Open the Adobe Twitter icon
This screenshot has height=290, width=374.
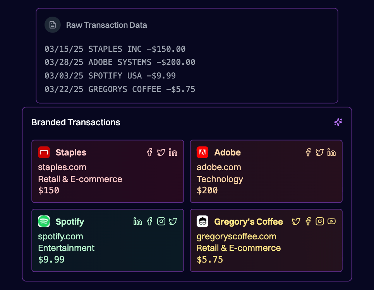(x=320, y=152)
